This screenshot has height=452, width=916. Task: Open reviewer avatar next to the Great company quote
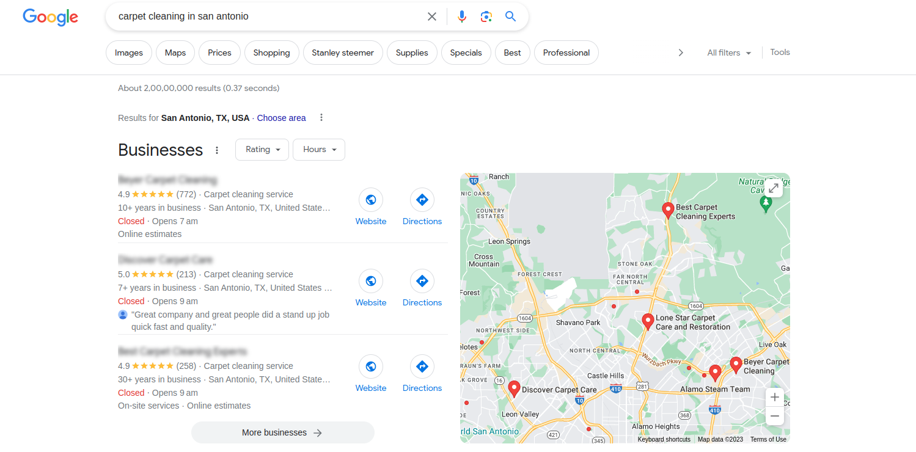123,315
